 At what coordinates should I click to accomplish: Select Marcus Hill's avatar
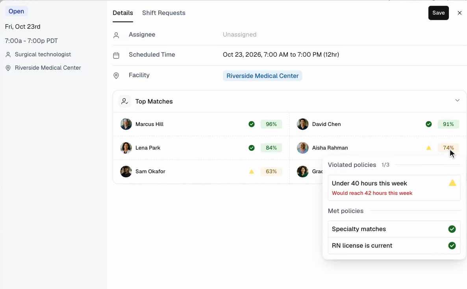pos(126,124)
